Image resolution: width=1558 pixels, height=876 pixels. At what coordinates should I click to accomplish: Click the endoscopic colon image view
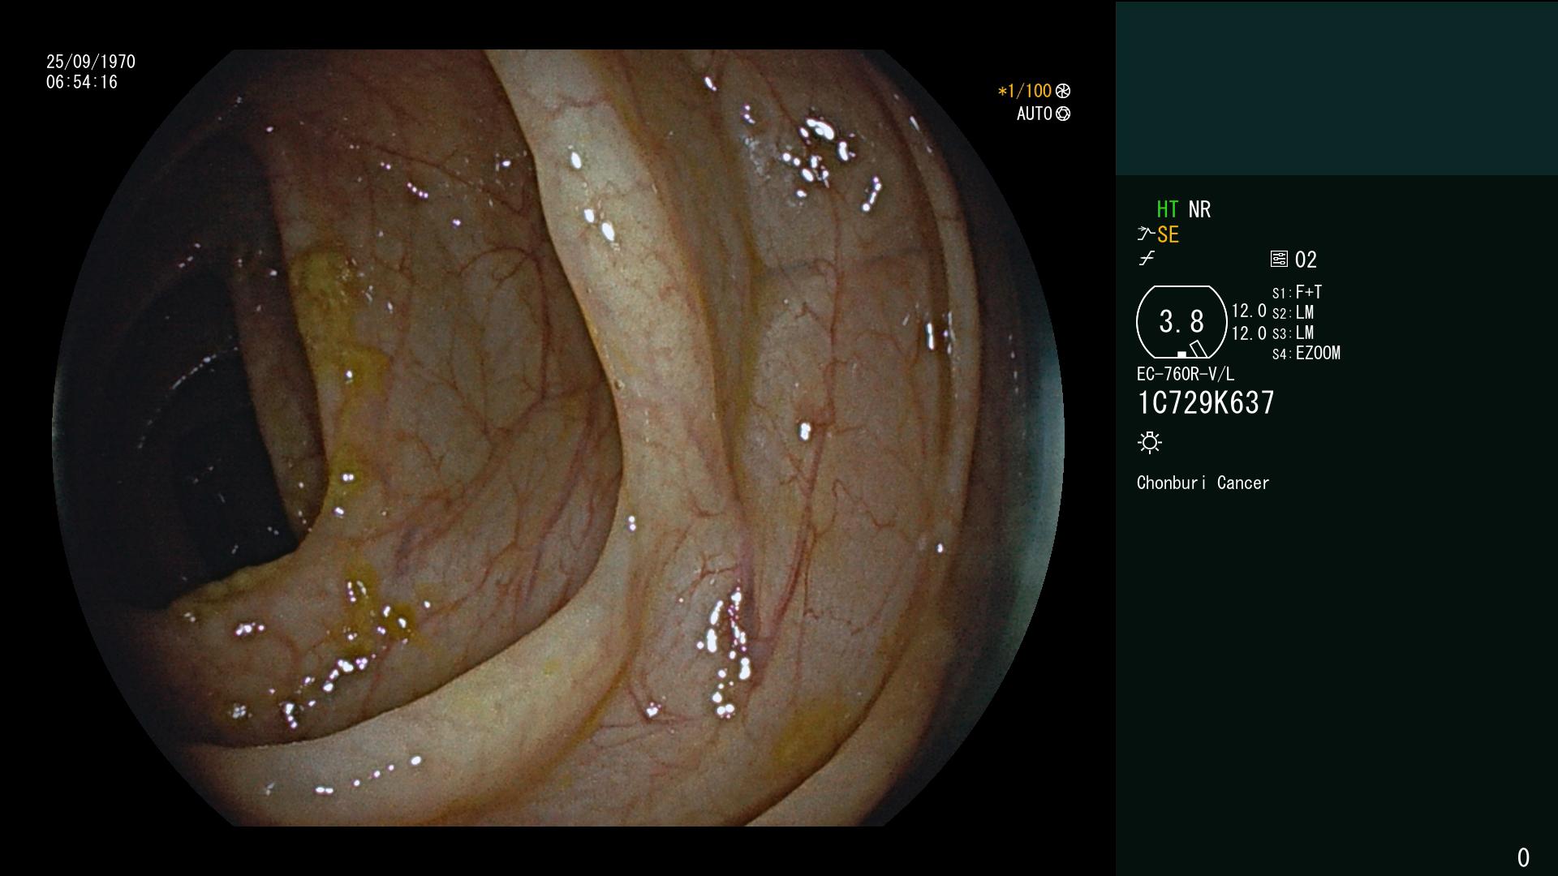(x=558, y=438)
